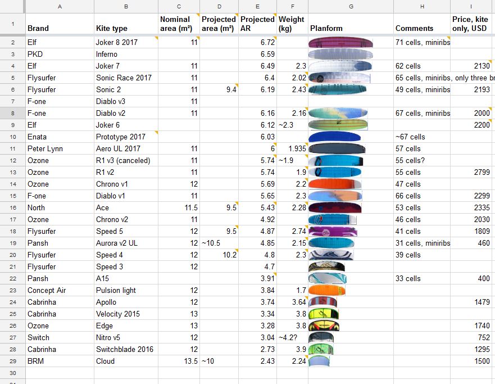The height and width of the screenshot is (384, 495).
Task: Click the Speed 3 planform image
Action: pyautogui.click(x=327, y=266)
